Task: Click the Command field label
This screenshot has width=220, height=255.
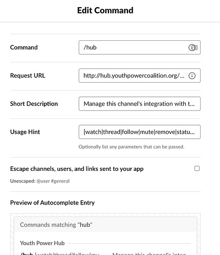Action: (24, 47)
